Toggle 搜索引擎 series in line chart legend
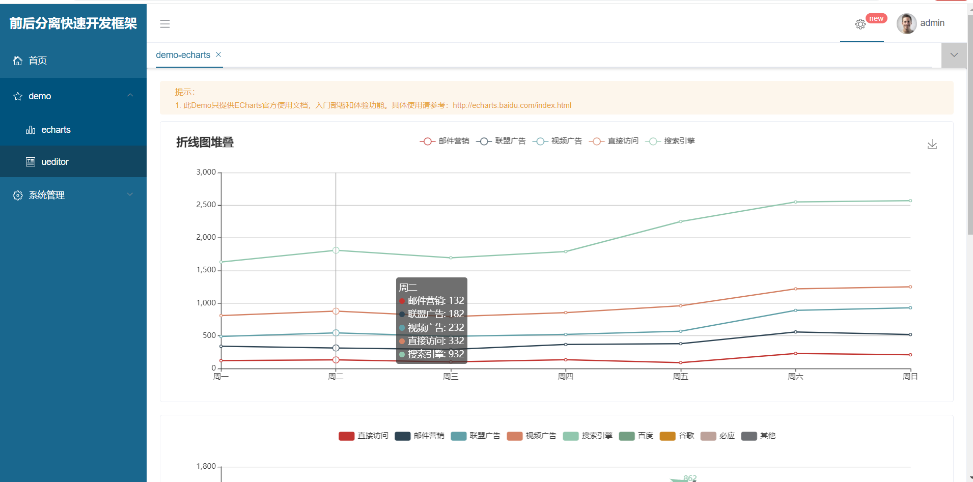973x482 pixels. [670, 141]
